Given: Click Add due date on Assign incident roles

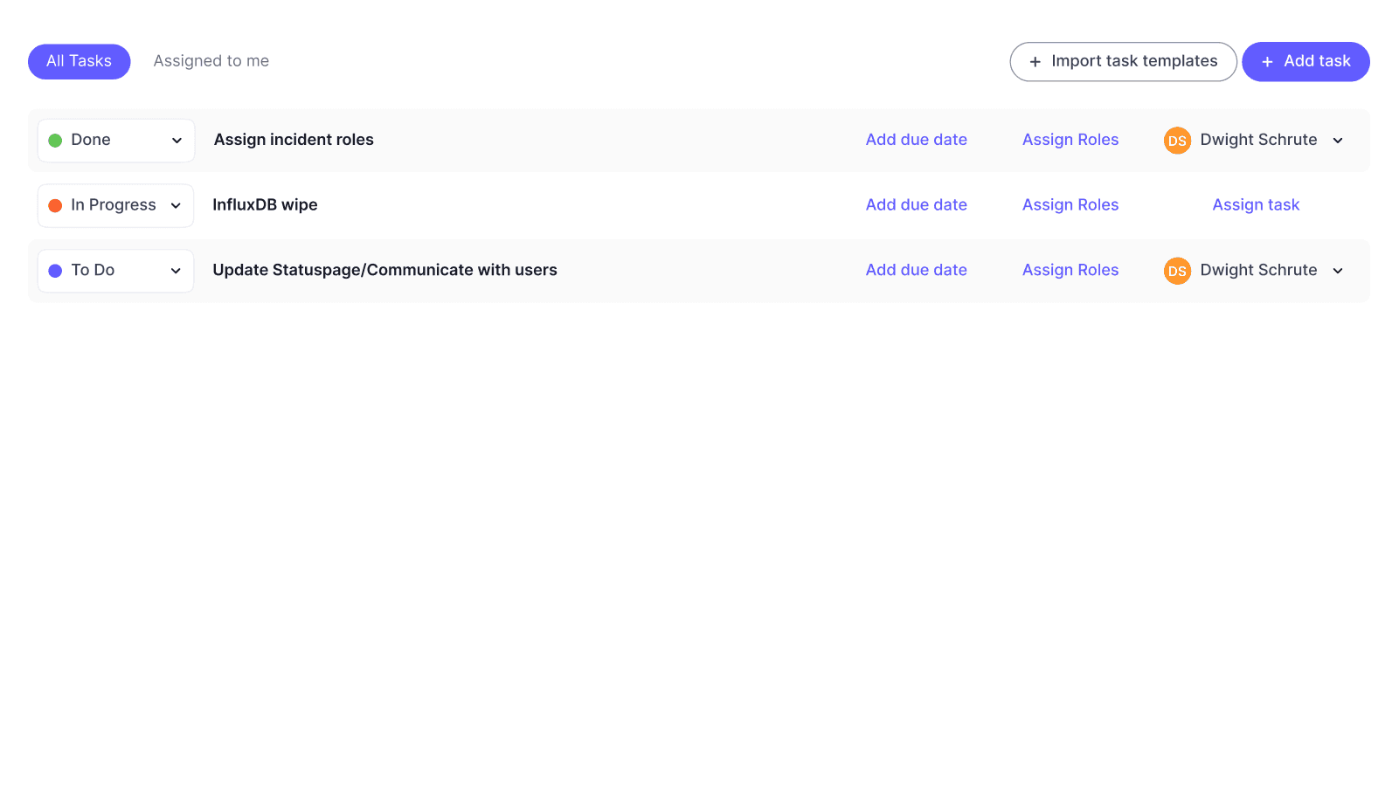Looking at the screenshot, I should click(x=916, y=140).
